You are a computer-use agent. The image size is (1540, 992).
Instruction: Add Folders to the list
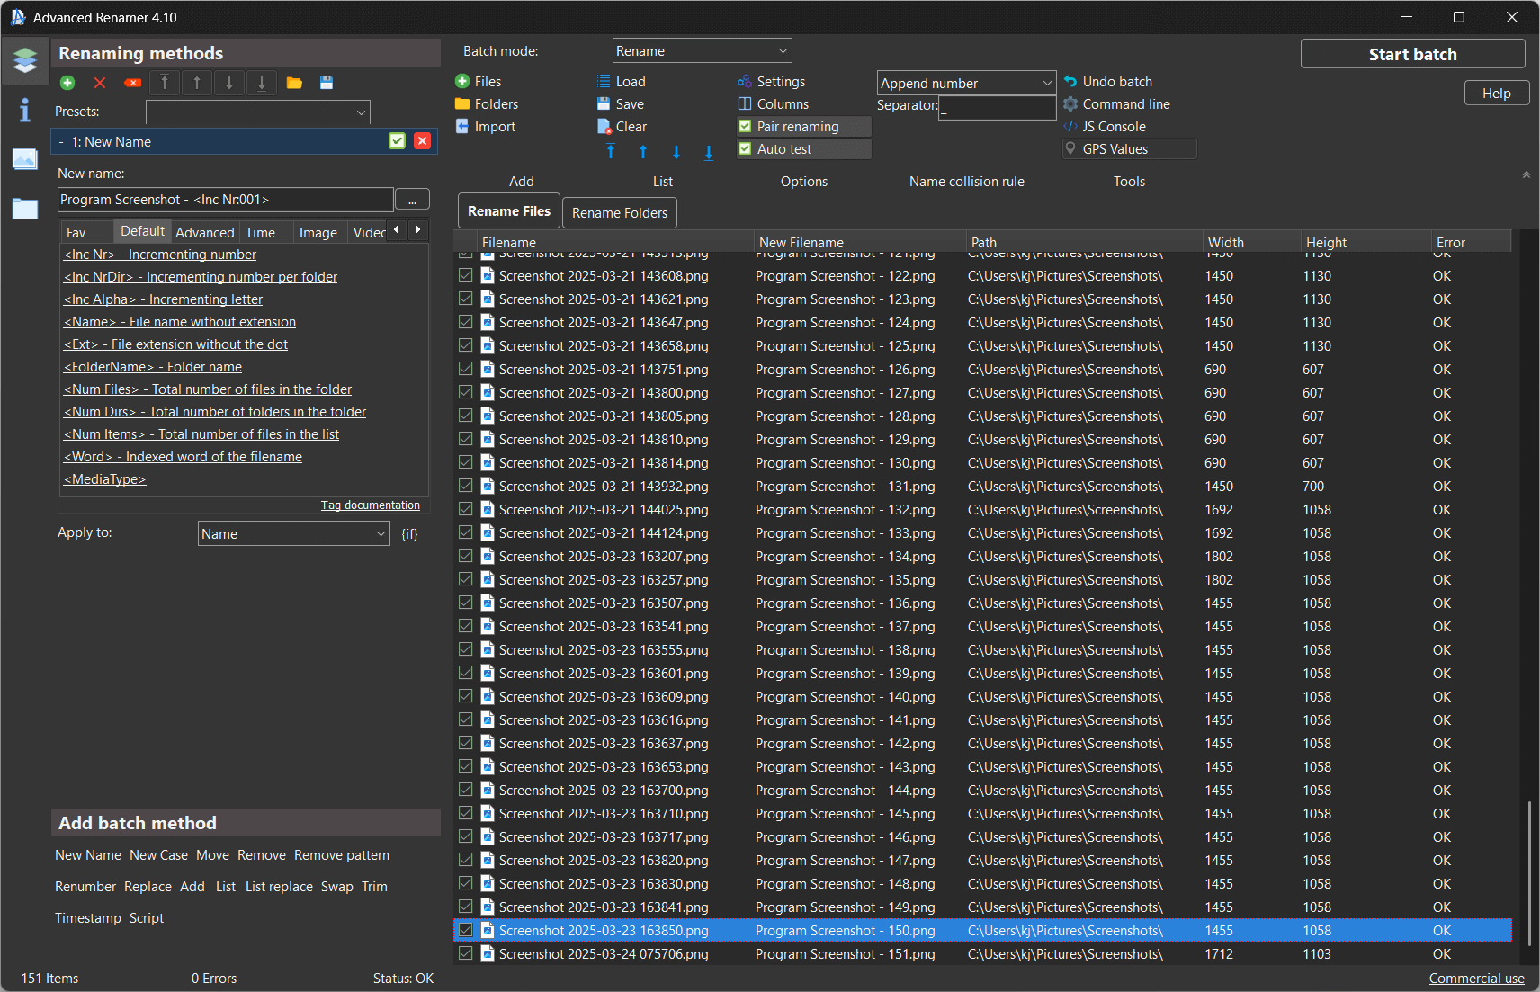[487, 104]
